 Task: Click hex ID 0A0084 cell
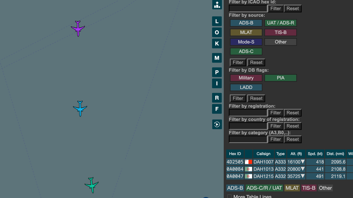pos(235,169)
